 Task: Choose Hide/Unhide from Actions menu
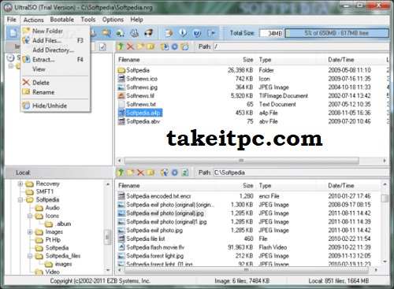pos(55,106)
